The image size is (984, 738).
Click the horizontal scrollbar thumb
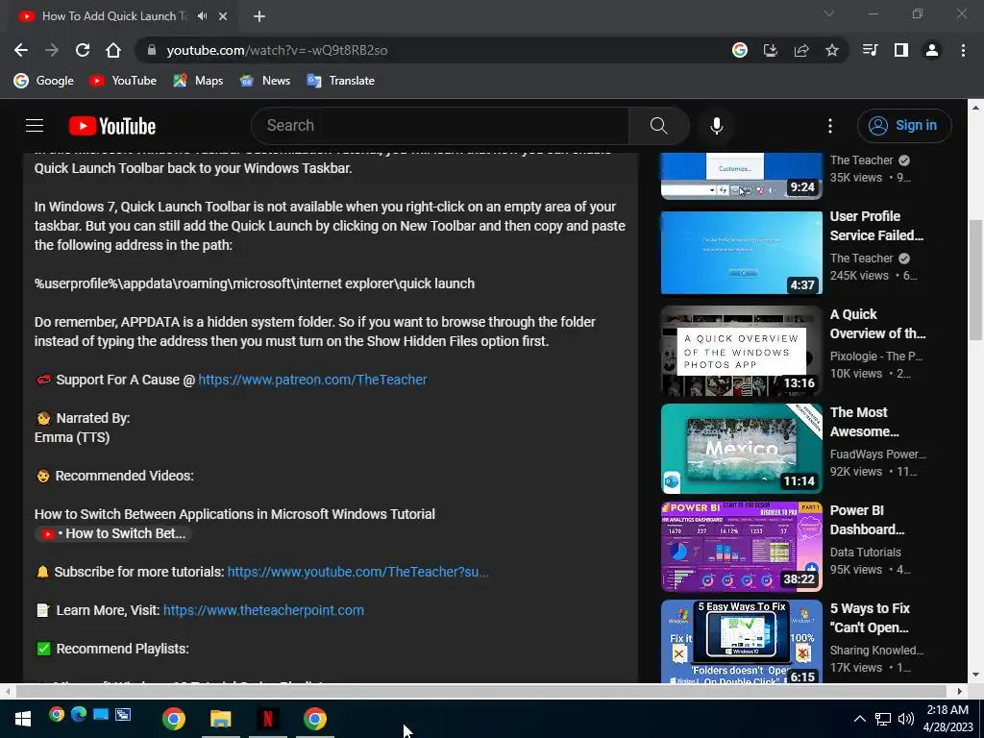pyautogui.click(x=481, y=691)
